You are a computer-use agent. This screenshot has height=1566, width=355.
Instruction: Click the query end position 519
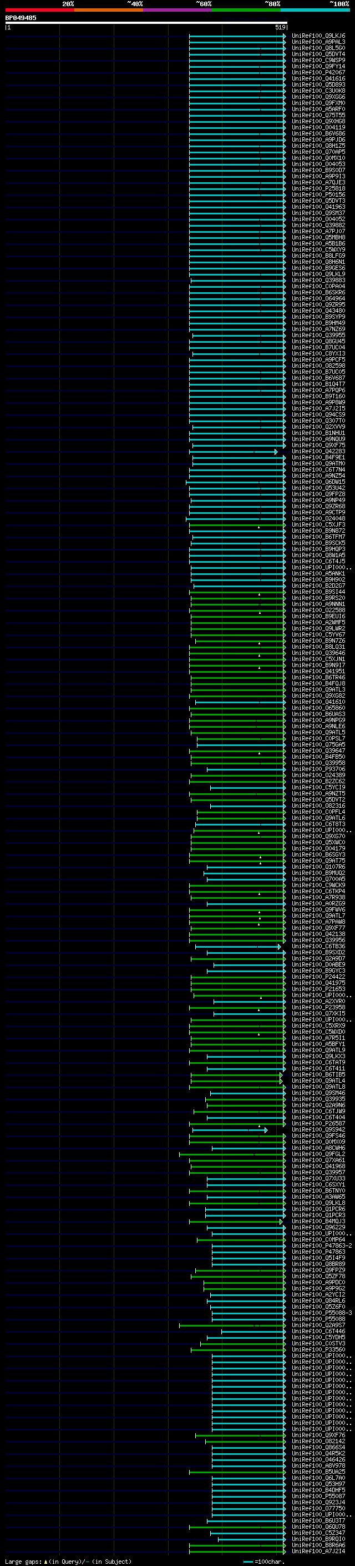pyautogui.click(x=280, y=27)
